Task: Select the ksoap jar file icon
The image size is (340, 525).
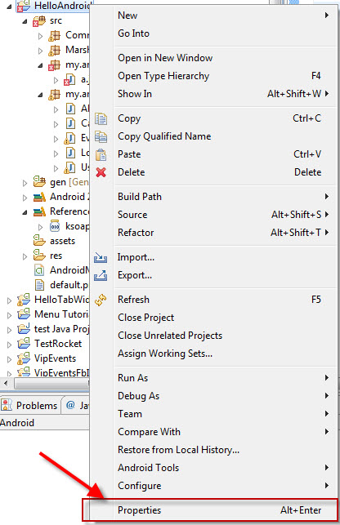Action: click(x=55, y=226)
